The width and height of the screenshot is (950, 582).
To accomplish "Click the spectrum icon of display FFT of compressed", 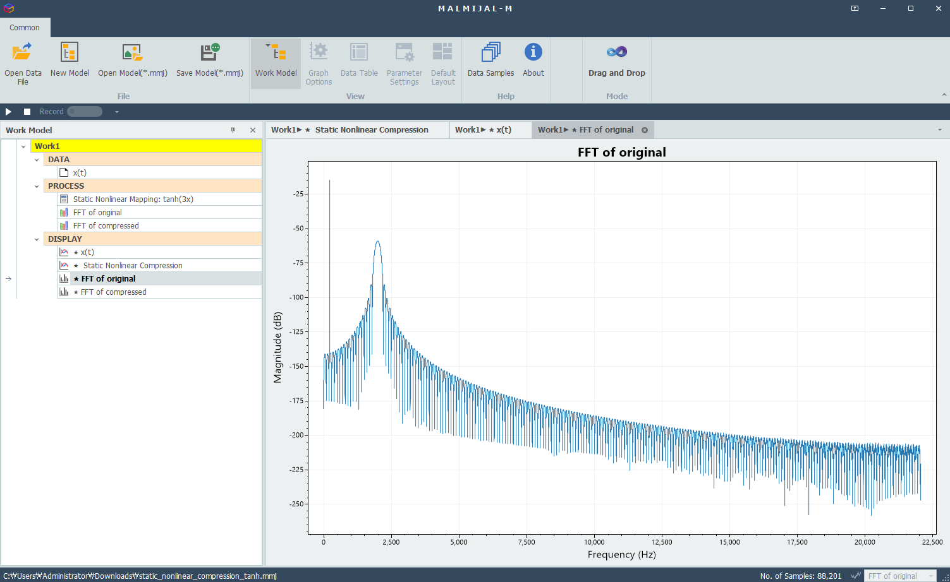I will pyautogui.click(x=64, y=292).
